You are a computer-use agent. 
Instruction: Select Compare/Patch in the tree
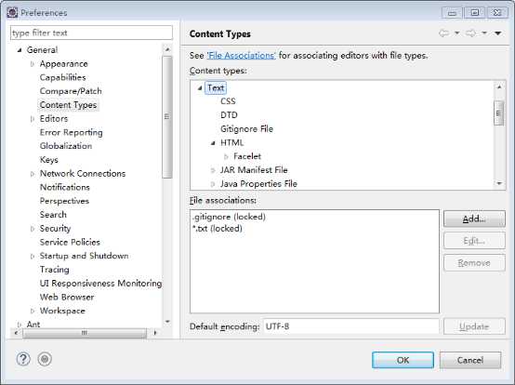pyautogui.click(x=71, y=91)
